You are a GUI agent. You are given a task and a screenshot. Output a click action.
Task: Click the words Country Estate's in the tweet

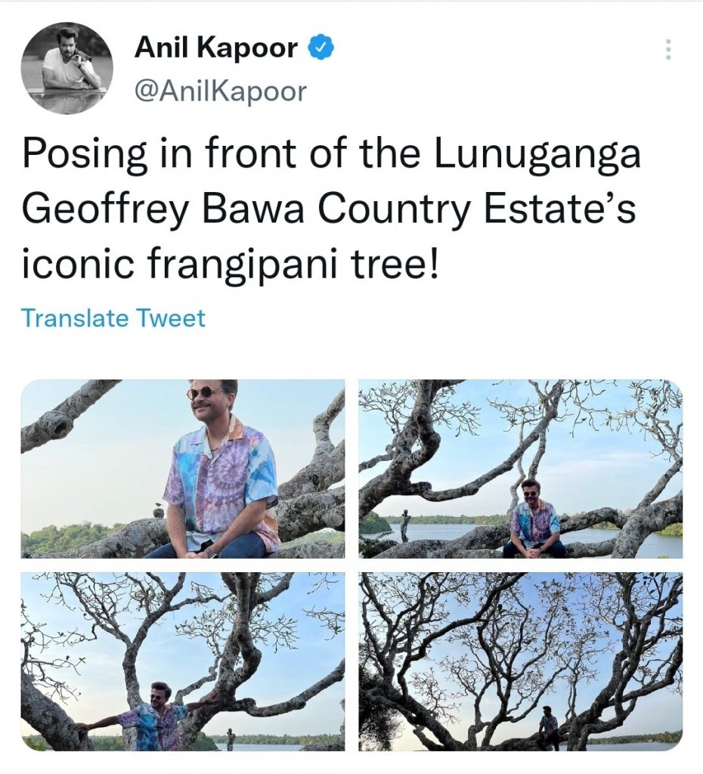(476, 209)
